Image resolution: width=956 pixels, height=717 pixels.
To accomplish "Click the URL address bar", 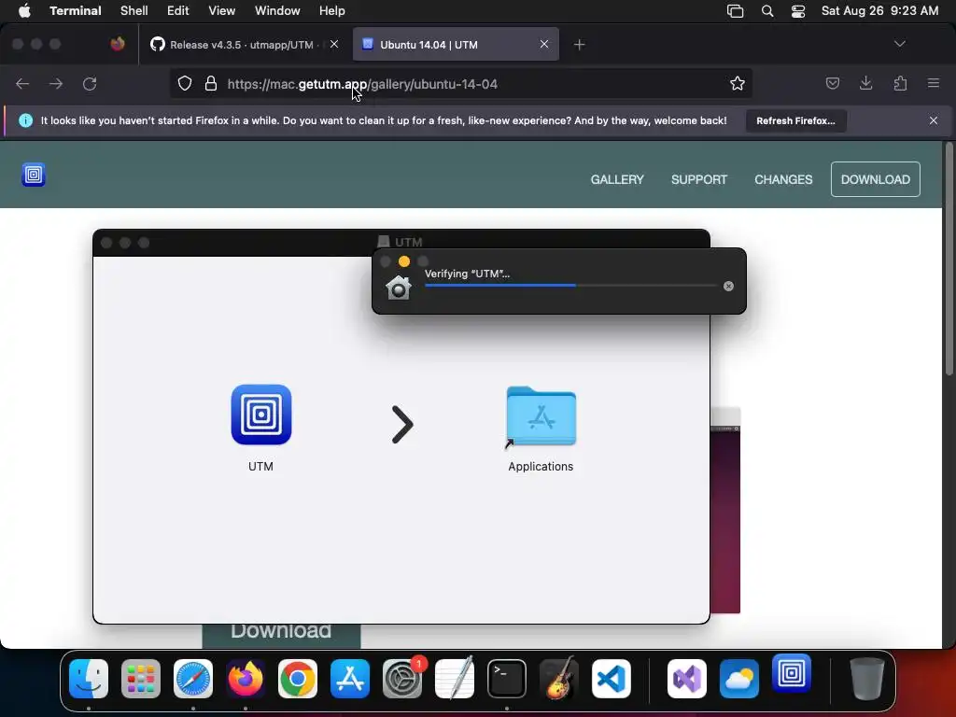I will point(460,83).
